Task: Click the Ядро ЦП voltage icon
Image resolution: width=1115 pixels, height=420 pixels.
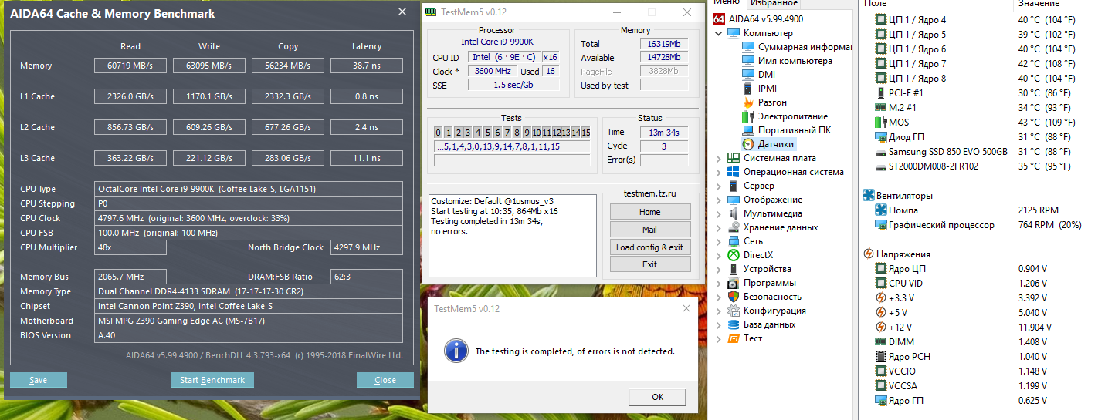Action: click(881, 269)
